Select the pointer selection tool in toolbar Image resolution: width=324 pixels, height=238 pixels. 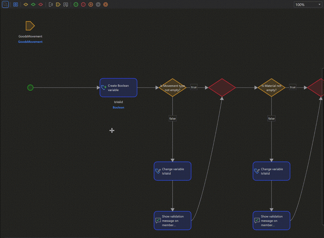click(x=5, y=4)
